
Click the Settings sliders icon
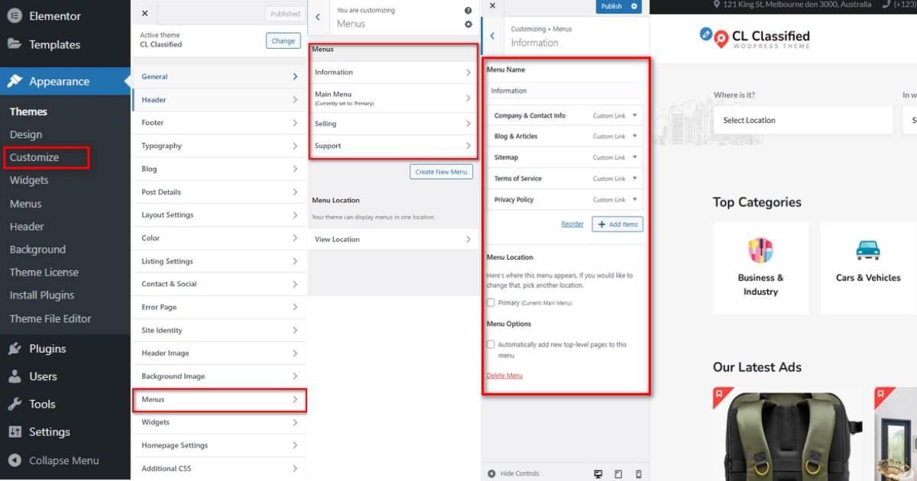click(15, 431)
